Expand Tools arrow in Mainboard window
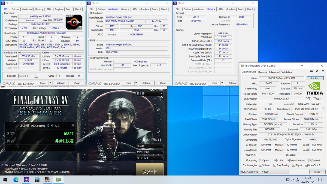This screenshot has width=327, height=184. click(136, 83)
